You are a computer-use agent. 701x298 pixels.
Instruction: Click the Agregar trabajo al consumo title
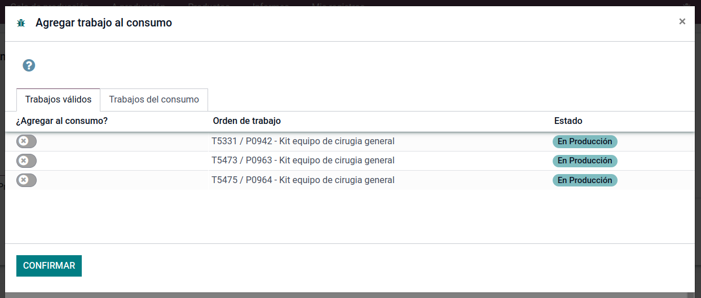click(x=104, y=23)
